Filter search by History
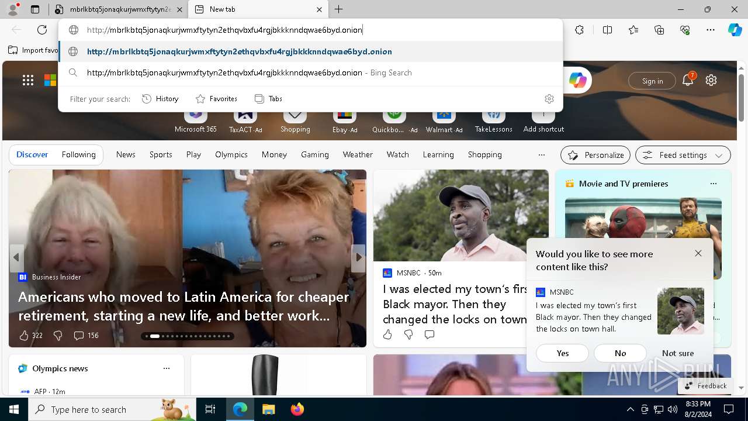This screenshot has height=421, width=748. click(161, 99)
